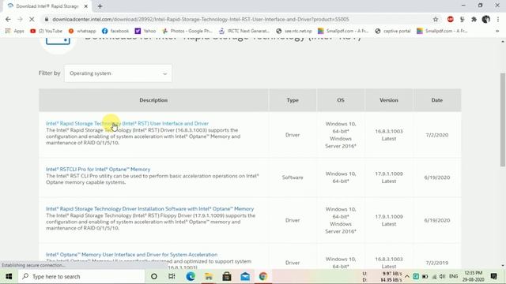
Task: Select the Download Intel Rapid Storage tab
Action: tap(47, 6)
